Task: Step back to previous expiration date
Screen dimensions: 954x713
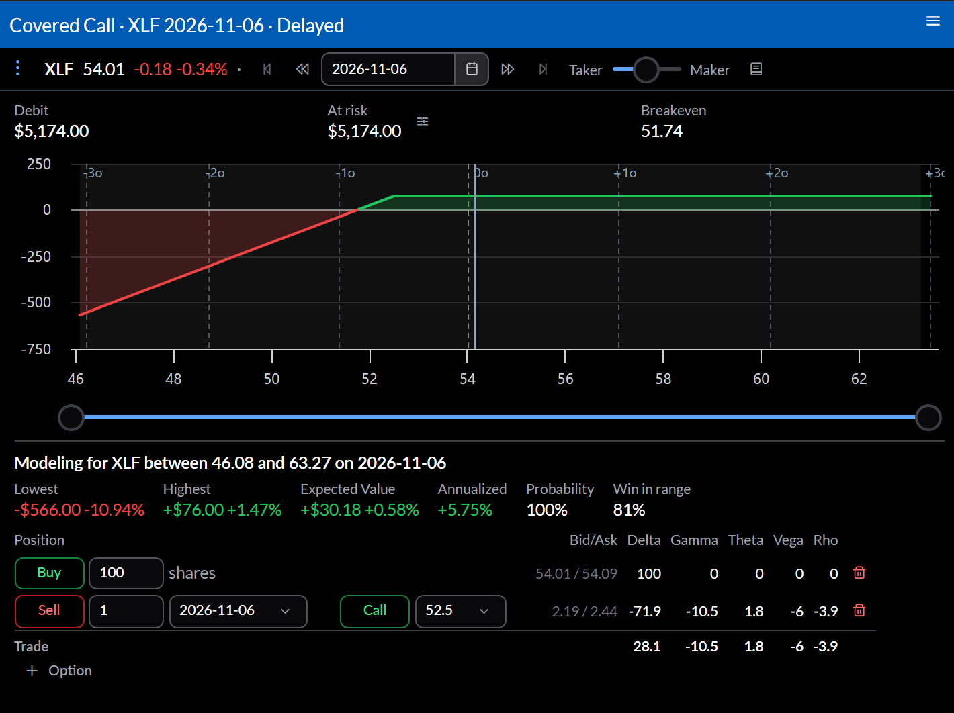Action: [302, 69]
